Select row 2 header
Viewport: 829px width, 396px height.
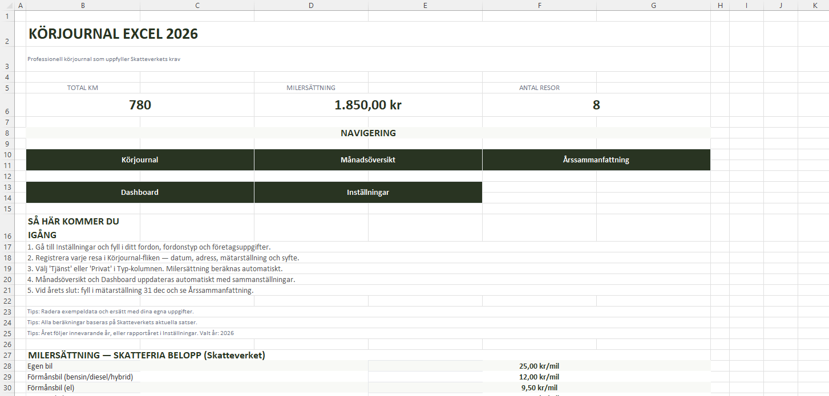[6, 34]
